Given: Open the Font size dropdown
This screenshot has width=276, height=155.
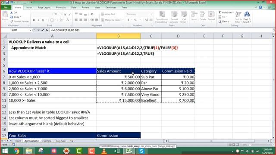Looking at the screenshot, I should (x=61, y=14).
